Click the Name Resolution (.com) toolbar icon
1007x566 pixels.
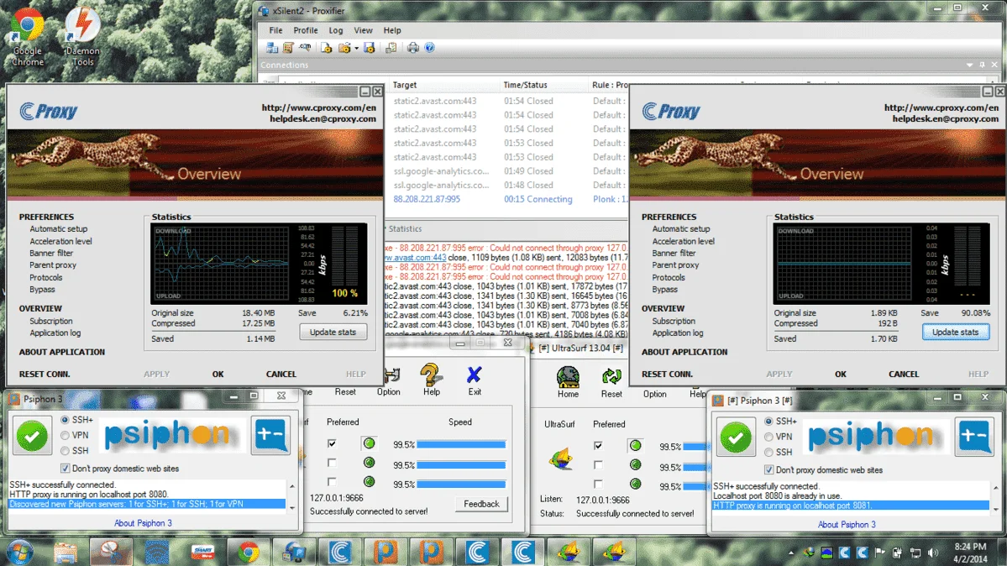pyautogui.click(x=305, y=48)
